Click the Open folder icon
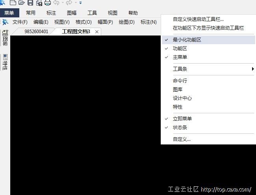The width and height of the screenshot is (256, 195). pyautogui.click(x=22, y=2)
